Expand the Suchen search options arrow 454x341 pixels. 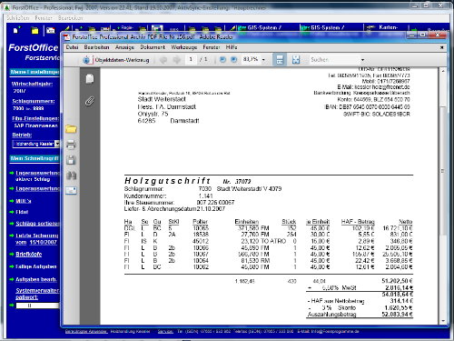[362, 60]
